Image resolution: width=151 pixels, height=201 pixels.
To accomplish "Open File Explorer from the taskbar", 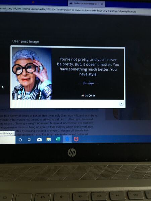I will pyautogui.click(x=49, y=139).
